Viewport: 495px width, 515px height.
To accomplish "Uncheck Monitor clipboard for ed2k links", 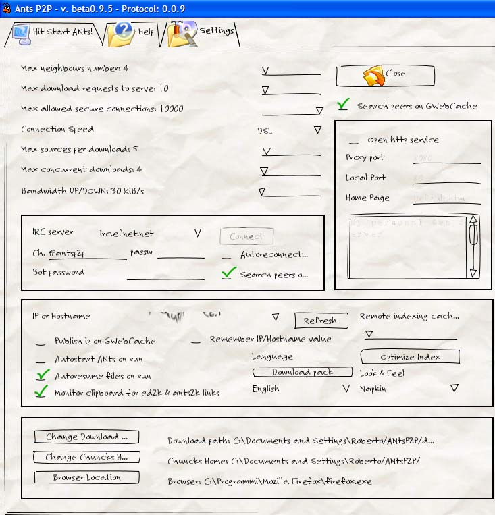I will 43,391.
